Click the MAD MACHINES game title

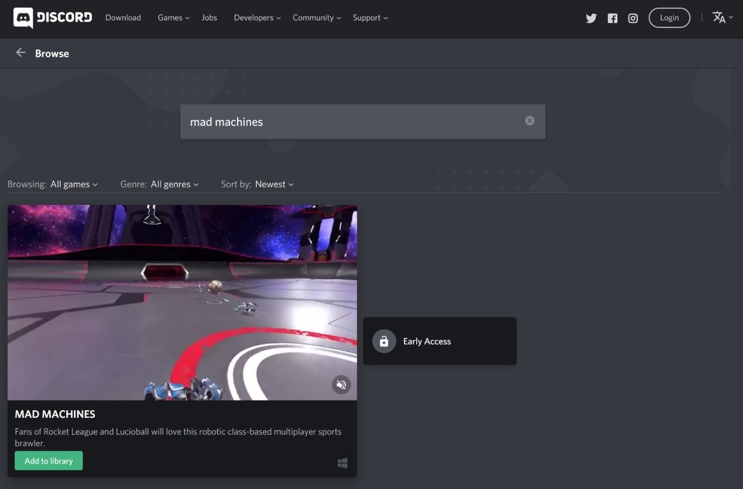pyautogui.click(x=55, y=415)
